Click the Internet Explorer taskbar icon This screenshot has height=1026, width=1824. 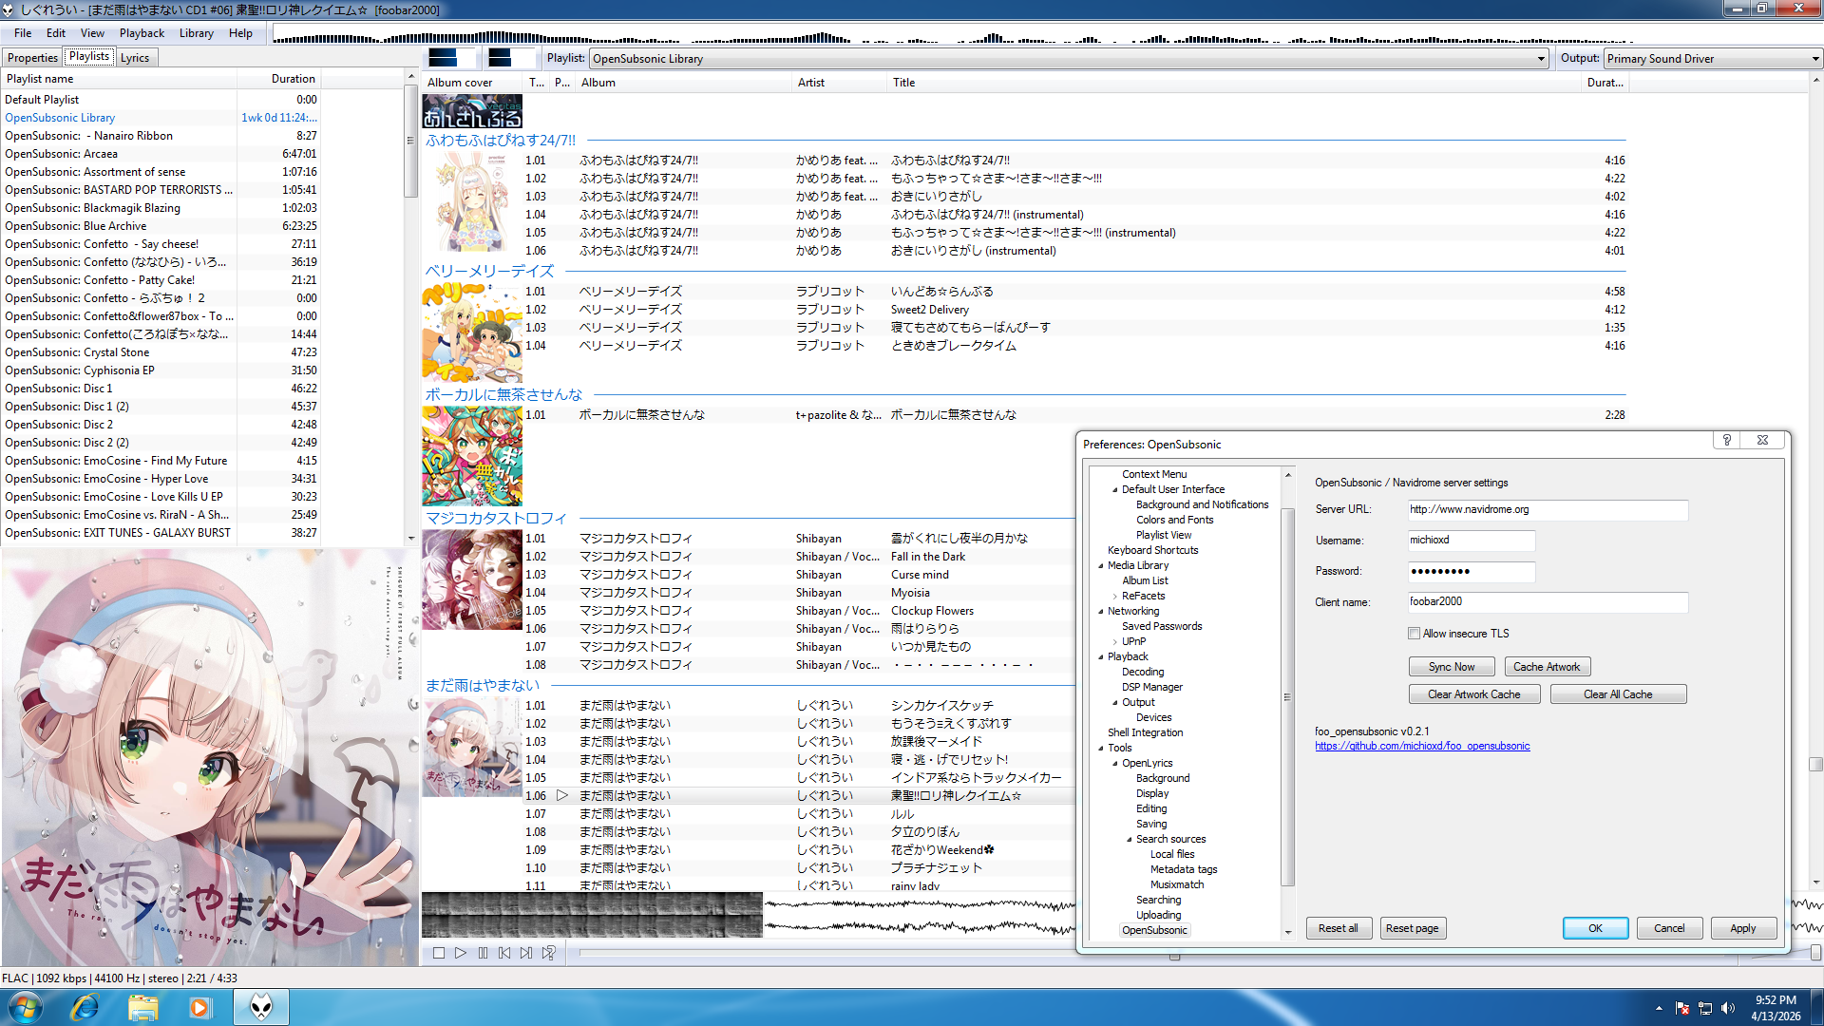(85, 1007)
